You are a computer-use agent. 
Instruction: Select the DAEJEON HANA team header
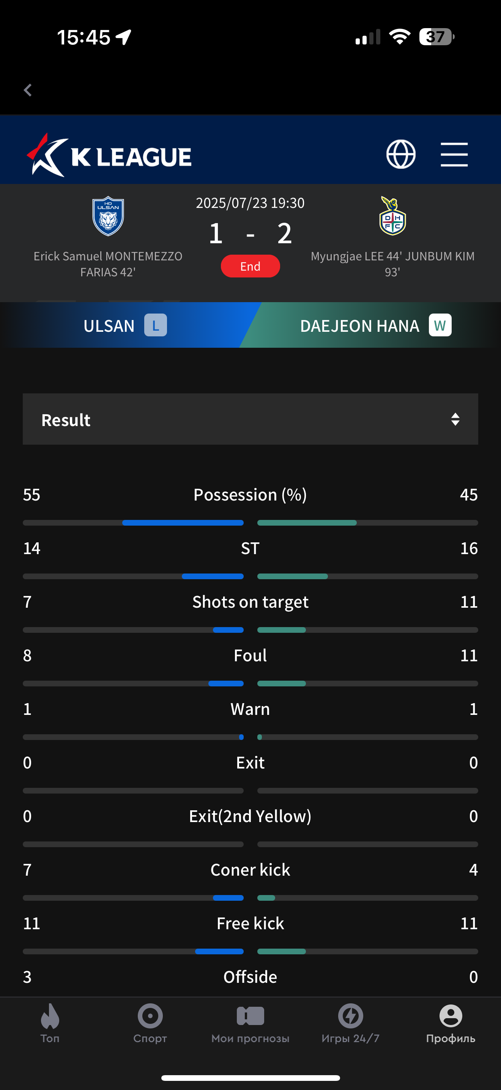pos(359,326)
